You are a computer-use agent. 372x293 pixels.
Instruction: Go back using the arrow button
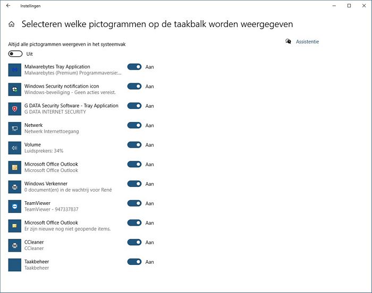point(9,6)
